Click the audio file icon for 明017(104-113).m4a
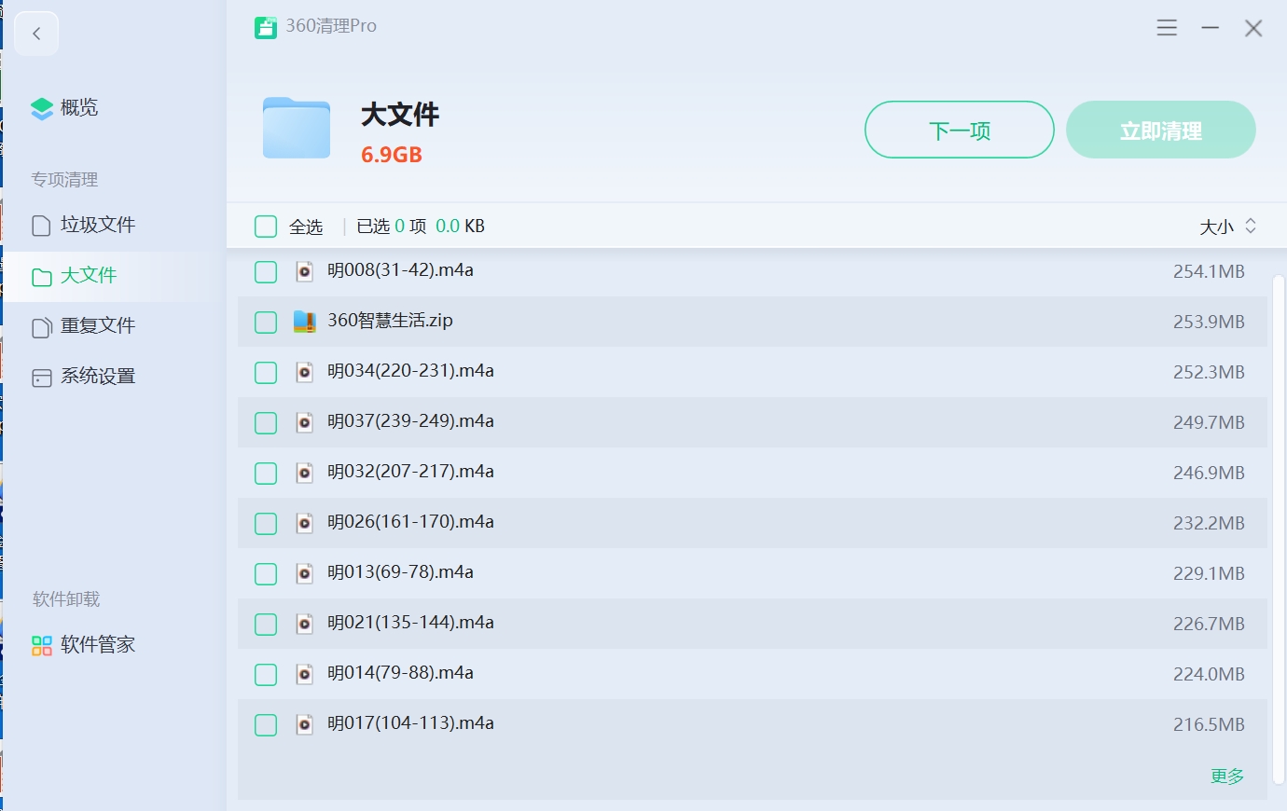 304,724
